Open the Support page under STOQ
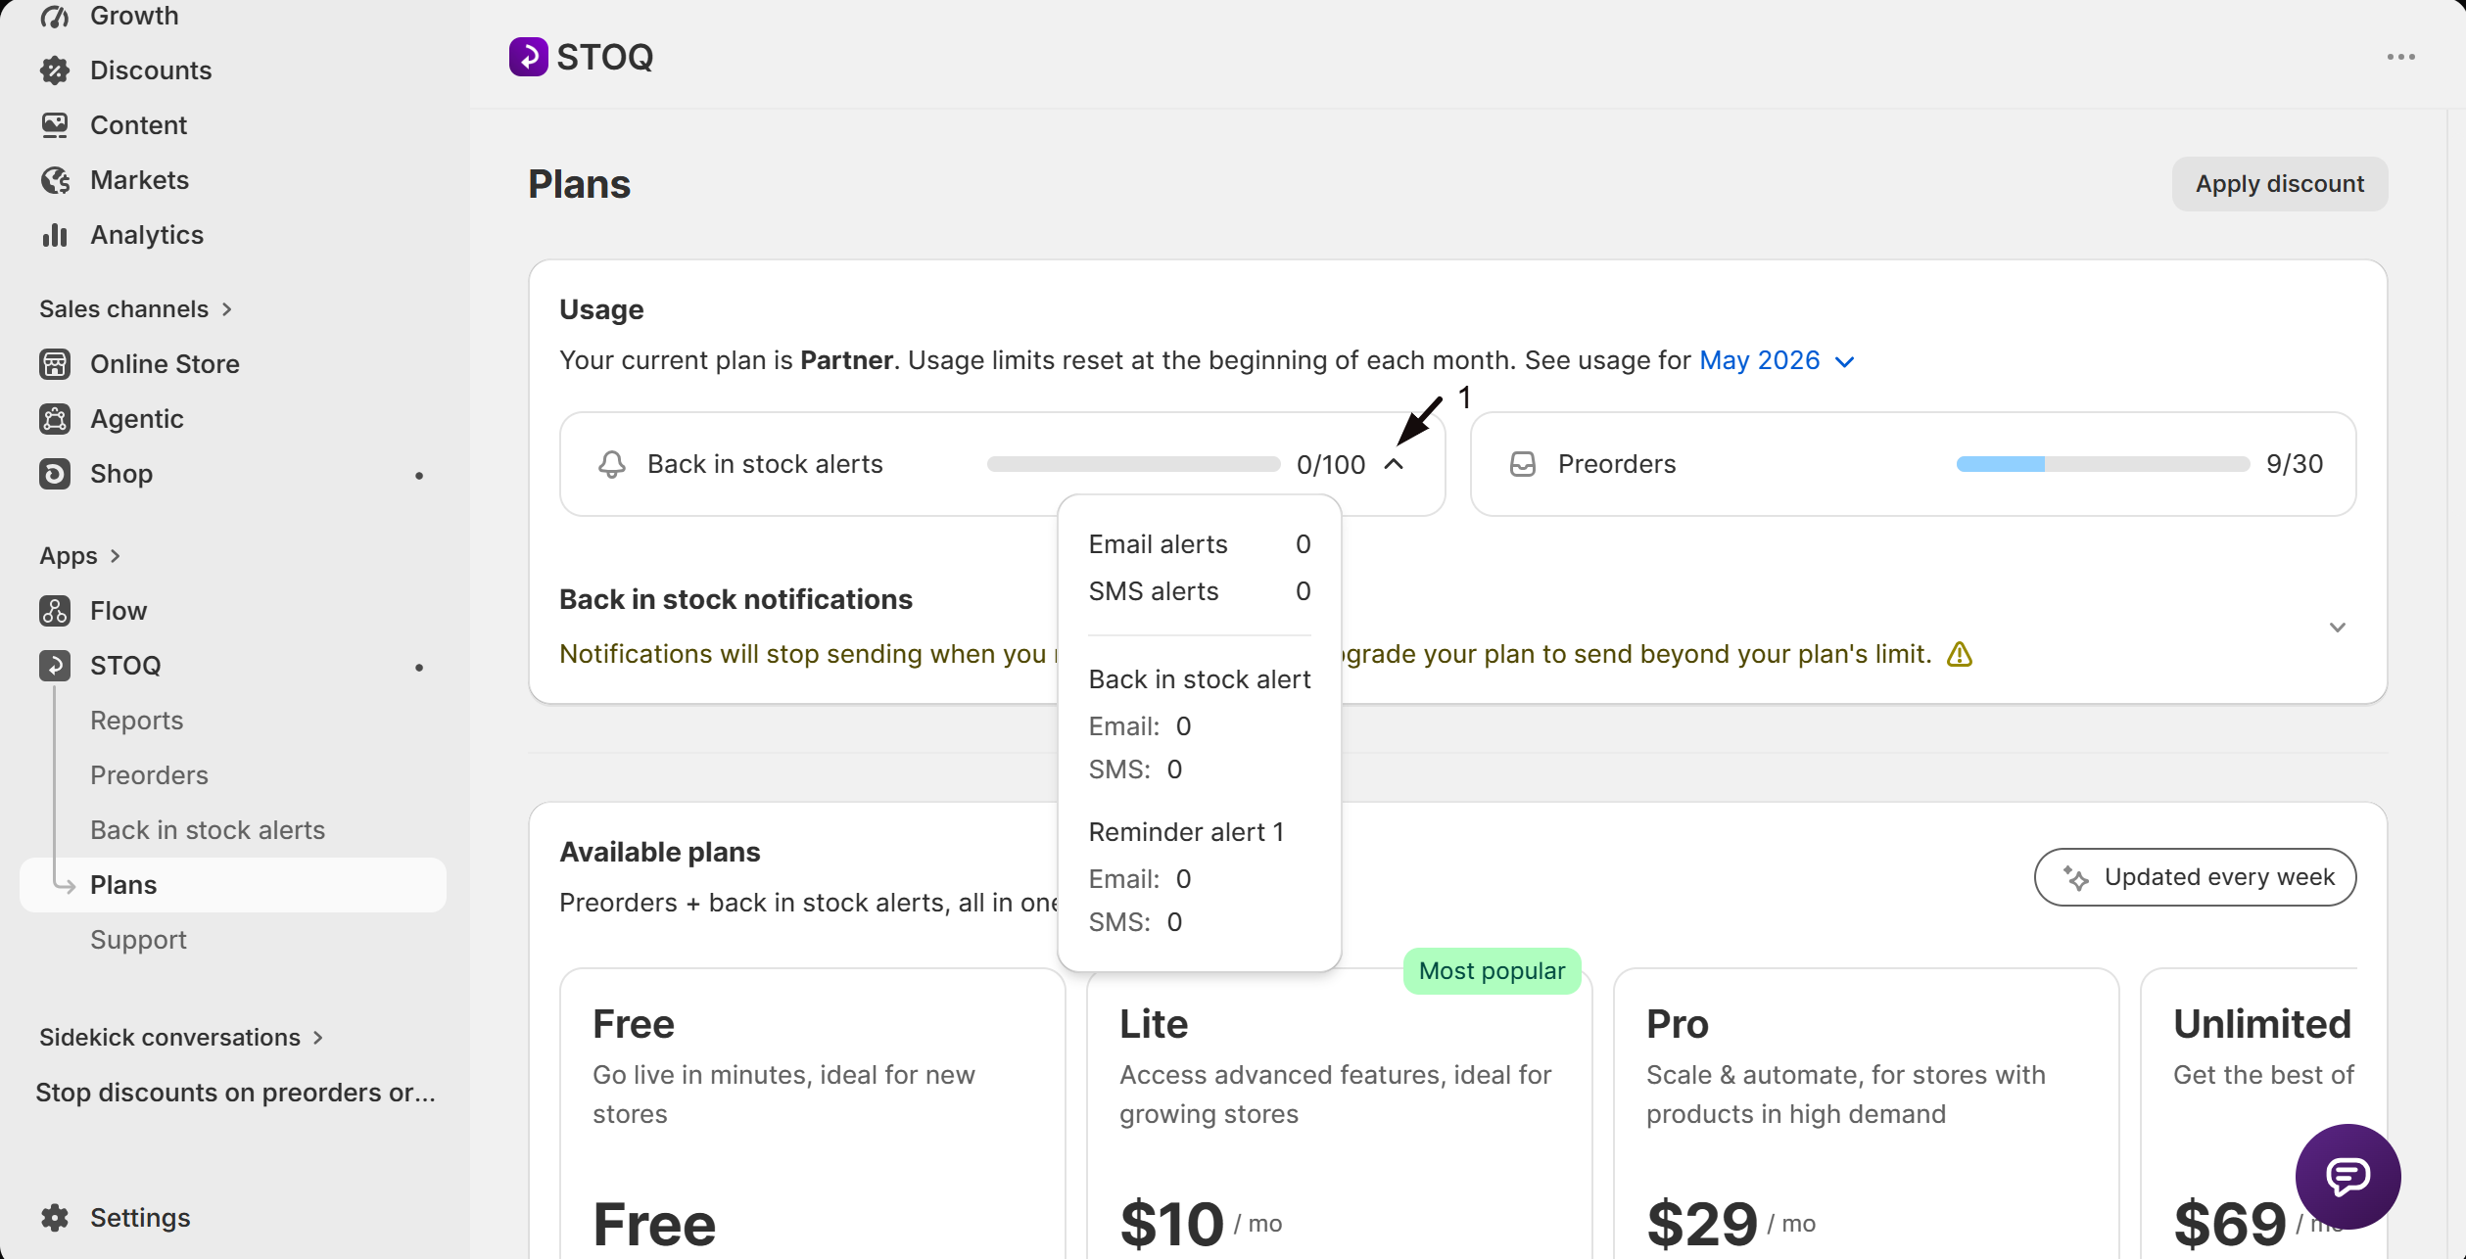The image size is (2466, 1259). point(138,940)
